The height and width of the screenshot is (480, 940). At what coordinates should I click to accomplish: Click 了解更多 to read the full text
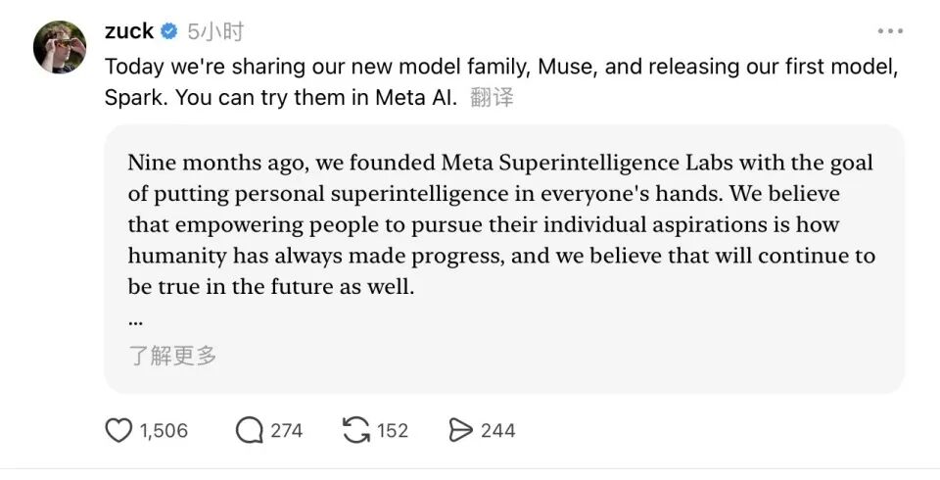point(172,355)
